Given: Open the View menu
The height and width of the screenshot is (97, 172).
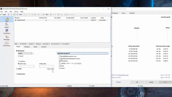Looking at the screenshot, I should (11, 12).
